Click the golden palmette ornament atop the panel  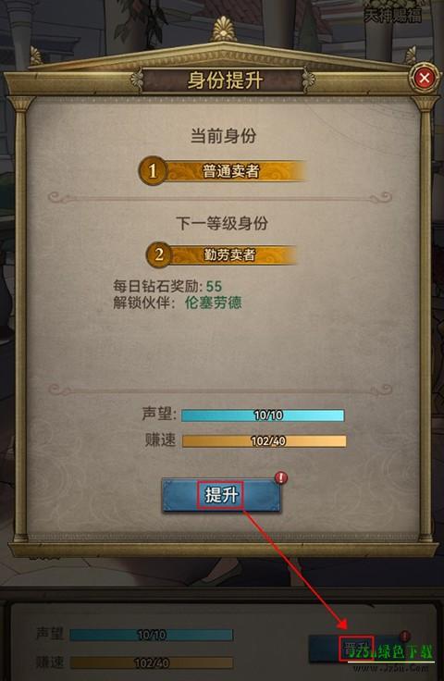(x=224, y=29)
